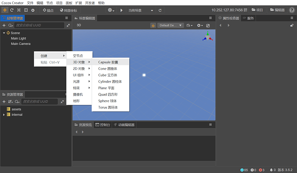Screen dimensions: 297x173
Task: Collapse all nodes in hierarchy icon
Action: click(68, 25)
